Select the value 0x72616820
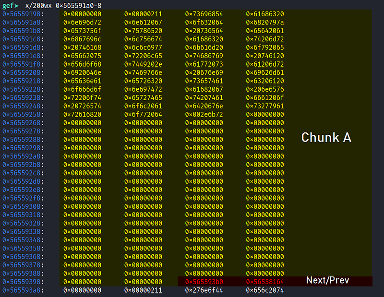Image resolution: width=384 pixels, height=297 pixels. point(82,114)
